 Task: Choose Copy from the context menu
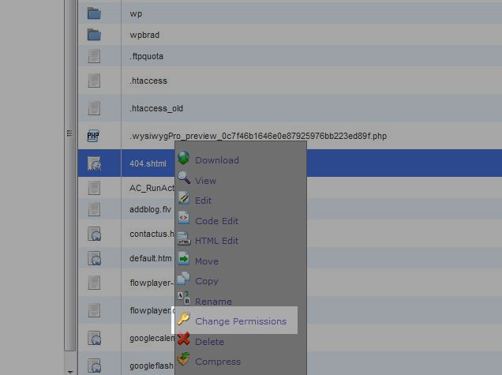point(207,281)
